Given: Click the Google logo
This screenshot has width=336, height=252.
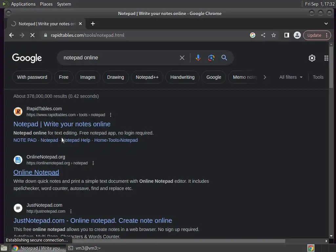Looking at the screenshot, I should (x=27, y=58).
